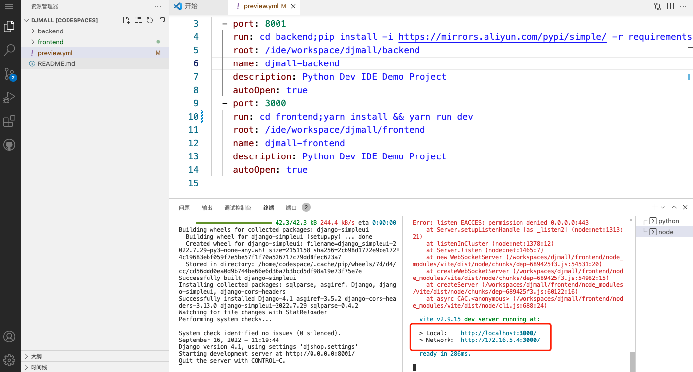Click 'Quit the server with CONTROL-C.' text
693x372 pixels.
pos(232,361)
